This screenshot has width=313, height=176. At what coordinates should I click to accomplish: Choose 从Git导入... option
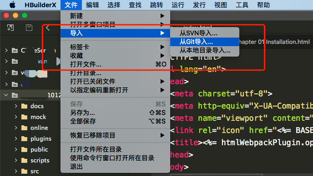point(205,42)
